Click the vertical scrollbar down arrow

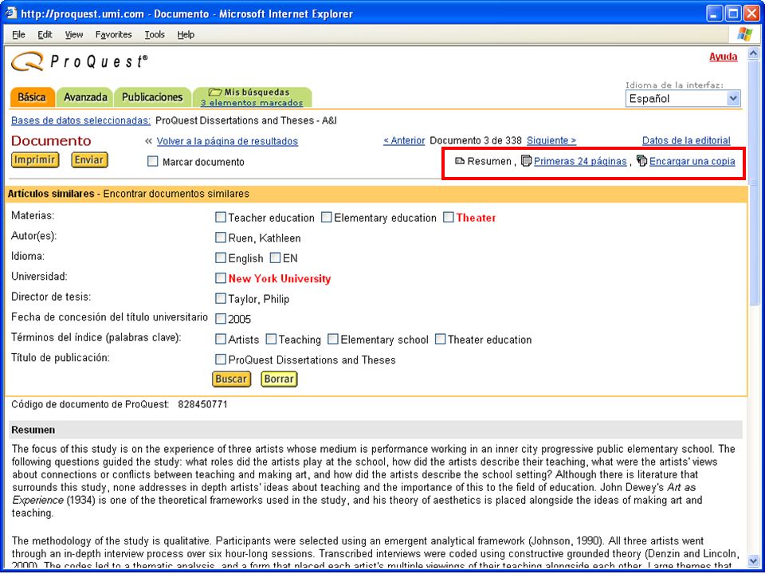coord(753,560)
